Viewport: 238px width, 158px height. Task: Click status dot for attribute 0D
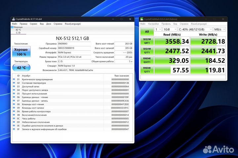point(14,122)
